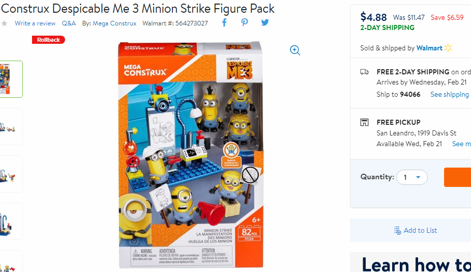Share the product on Facebook
This screenshot has height=272, width=471.
click(x=224, y=22)
